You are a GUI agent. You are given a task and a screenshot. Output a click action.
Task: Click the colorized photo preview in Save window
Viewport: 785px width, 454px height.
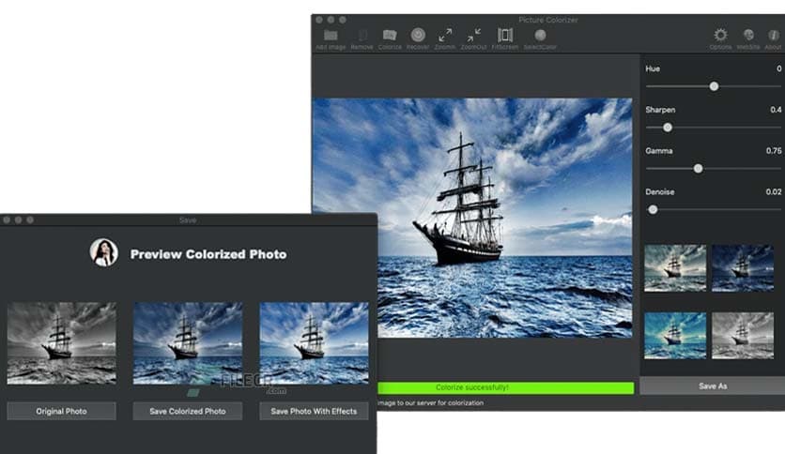188,343
